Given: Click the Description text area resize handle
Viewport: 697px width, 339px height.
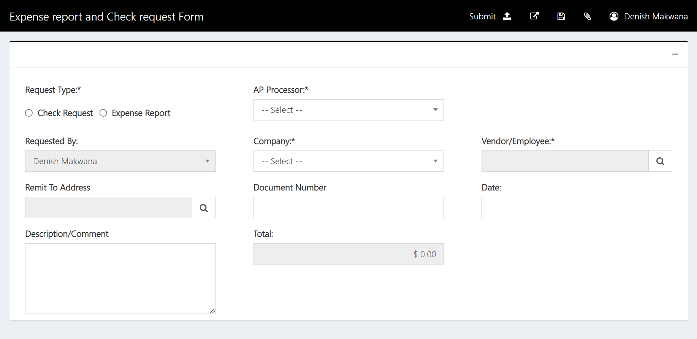Looking at the screenshot, I should 212,311.
